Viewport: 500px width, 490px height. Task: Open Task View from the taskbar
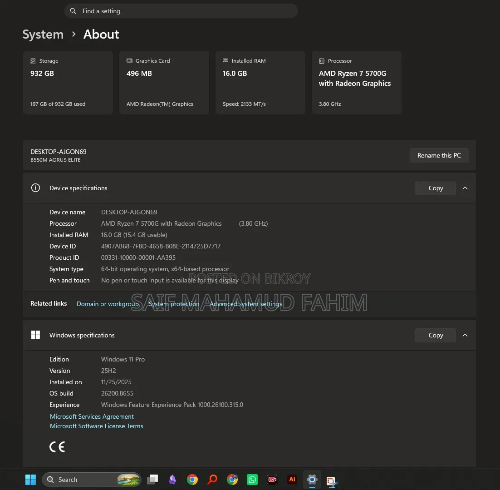pyautogui.click(x=152, y=480)
